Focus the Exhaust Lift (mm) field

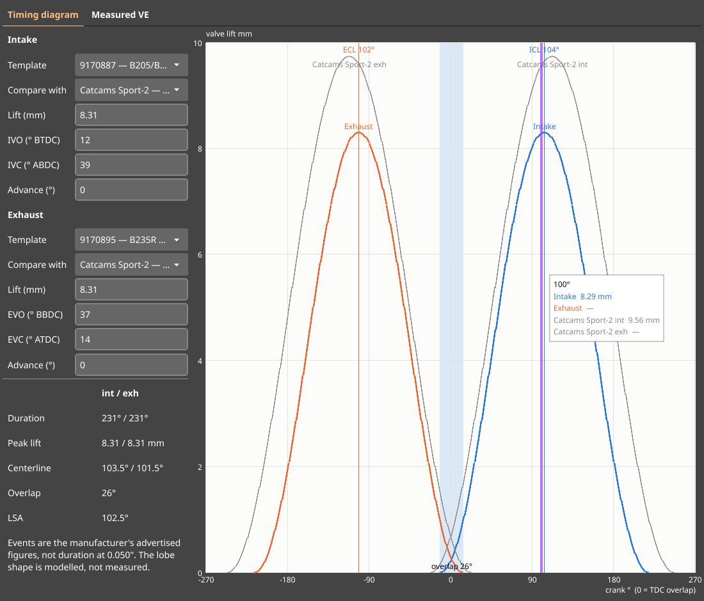[131, 290]
